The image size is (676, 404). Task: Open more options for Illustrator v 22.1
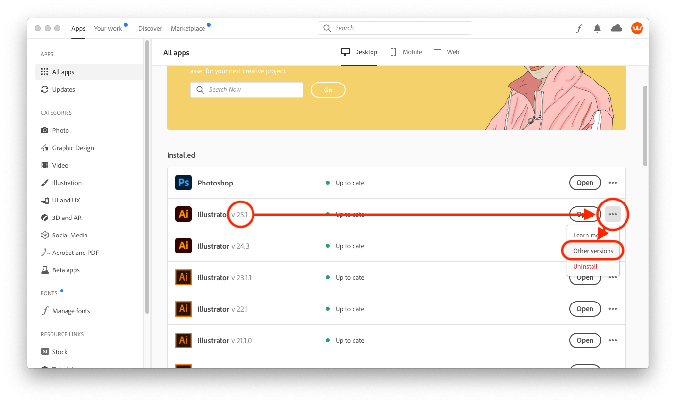coord(613,309)
